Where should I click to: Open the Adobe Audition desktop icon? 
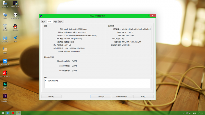click(x=5, y=85)
